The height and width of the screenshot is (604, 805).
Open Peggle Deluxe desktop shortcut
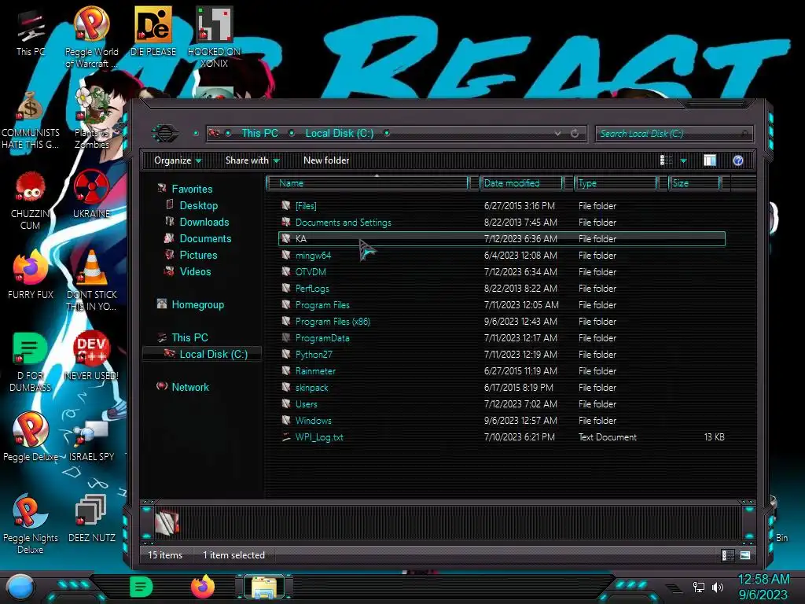(31, 437)
